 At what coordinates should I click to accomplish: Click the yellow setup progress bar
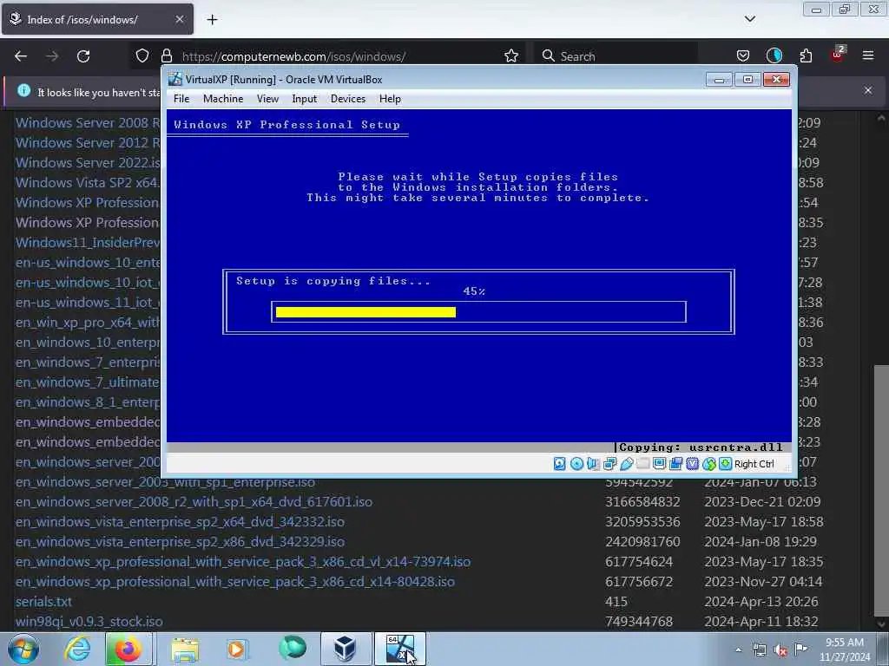pyautogui.click(x=365, y=312)
